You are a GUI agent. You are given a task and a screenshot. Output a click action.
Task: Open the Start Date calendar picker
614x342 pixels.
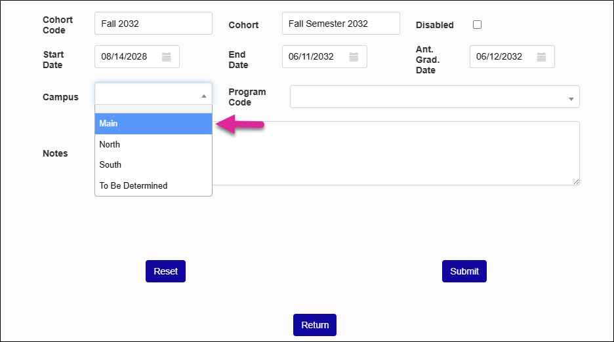pos(167,57)
